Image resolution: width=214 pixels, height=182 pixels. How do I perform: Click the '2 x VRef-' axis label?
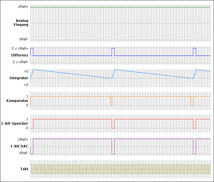click(x=20, y=62)
